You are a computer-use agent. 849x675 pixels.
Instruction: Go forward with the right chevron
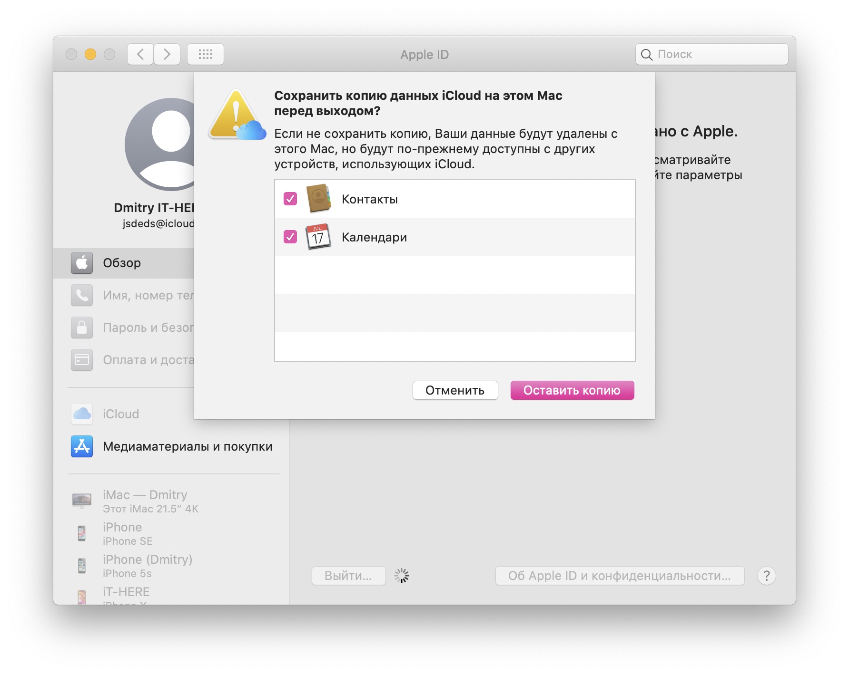(167, 54)
